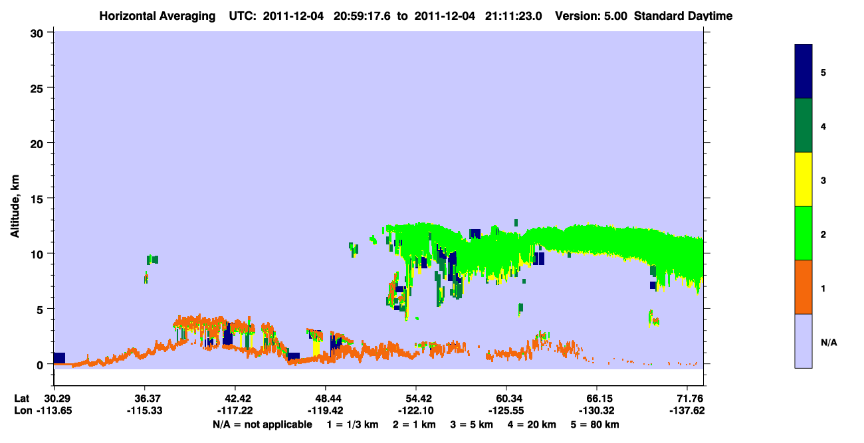Click the lavender N/A colorbar segment
The width and height of the screenshot is (864, 443).
point(804,341)
